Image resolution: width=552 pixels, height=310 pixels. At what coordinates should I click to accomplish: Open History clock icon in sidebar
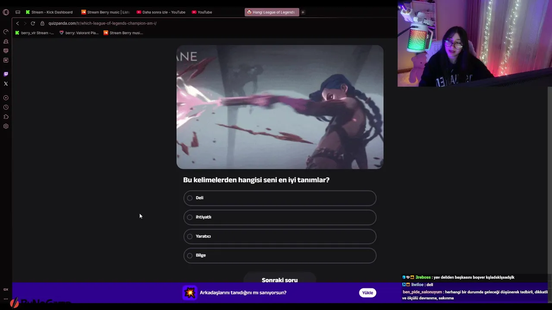pyautogui.click(x=6, y=107)
